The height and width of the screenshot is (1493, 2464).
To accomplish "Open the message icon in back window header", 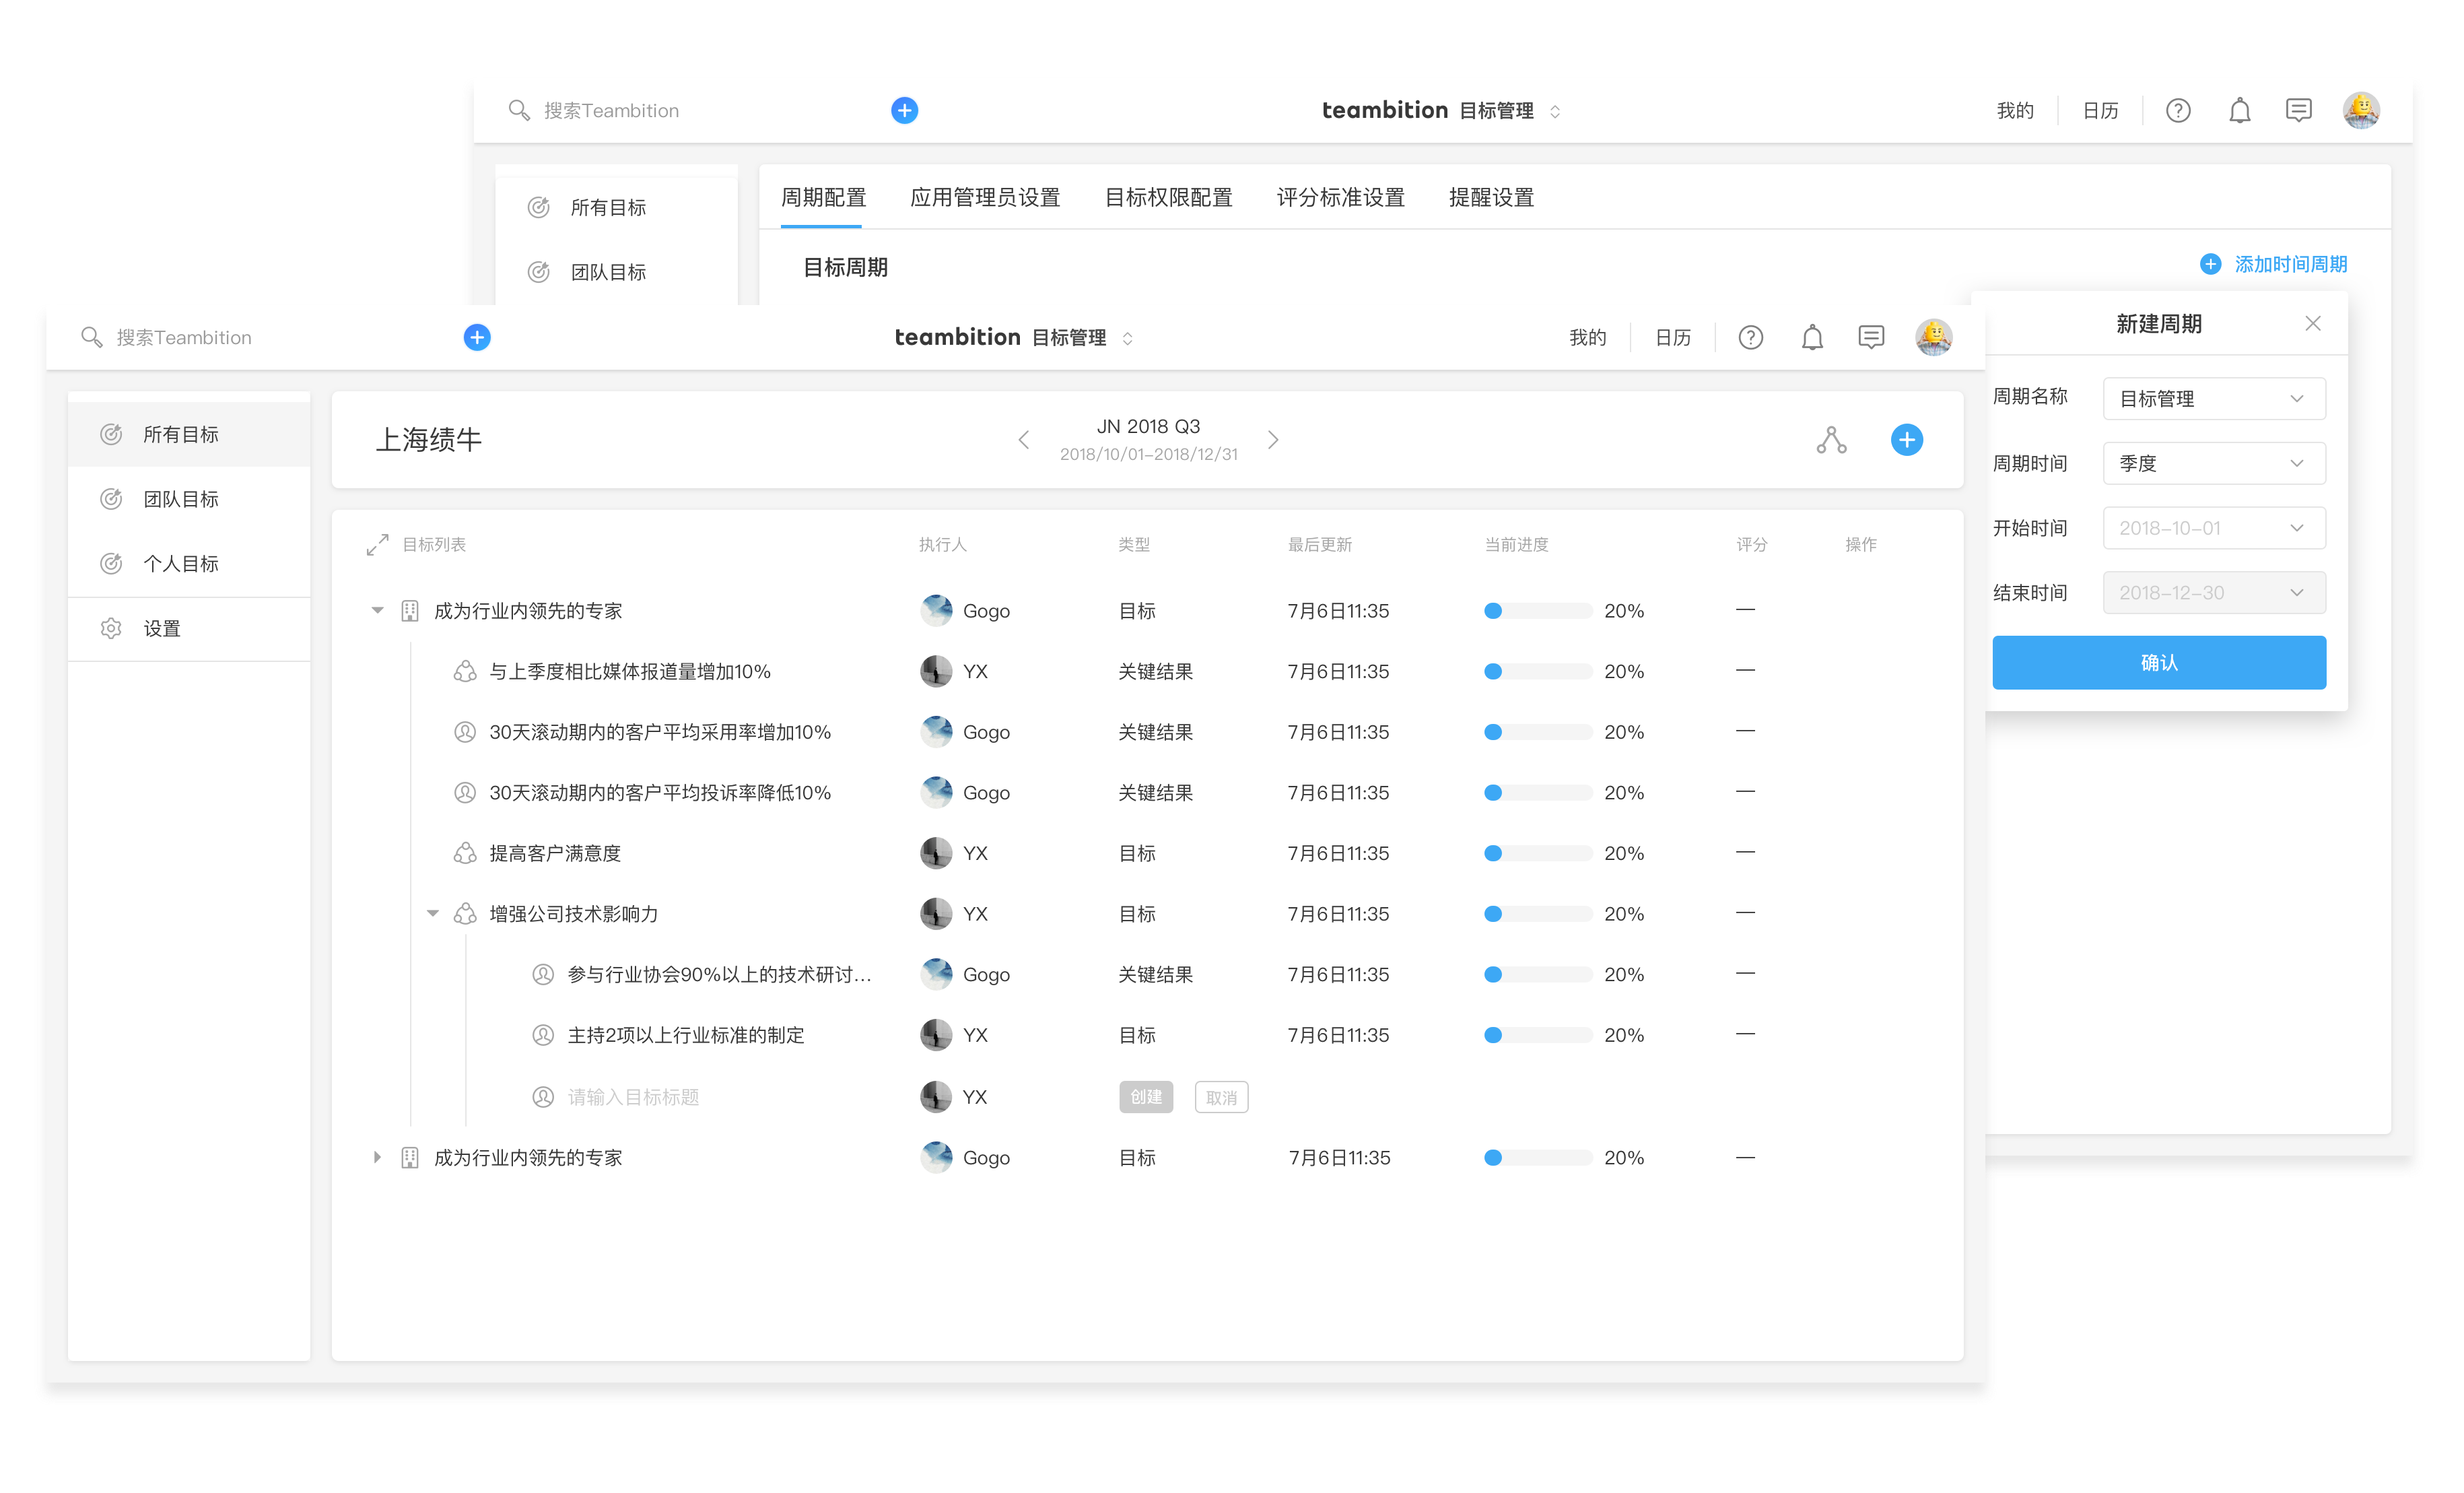I will click(2299, 110).
